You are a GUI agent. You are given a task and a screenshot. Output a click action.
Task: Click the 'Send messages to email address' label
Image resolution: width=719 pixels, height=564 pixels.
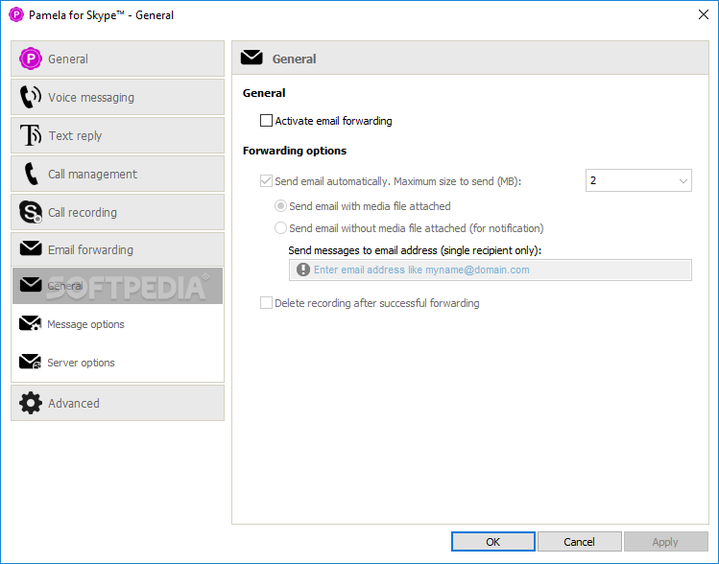tap(415, 250)
